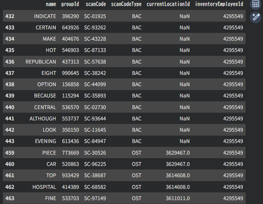Viewport: 263px width, 204px height.
Task: Select scan code SC-93262 cell
Action: pos(95,27)
